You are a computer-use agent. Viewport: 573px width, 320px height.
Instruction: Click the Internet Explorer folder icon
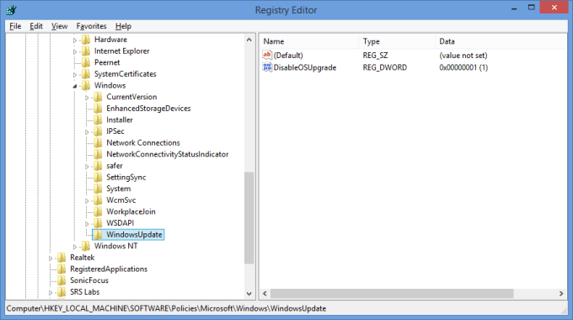point(86,51)
